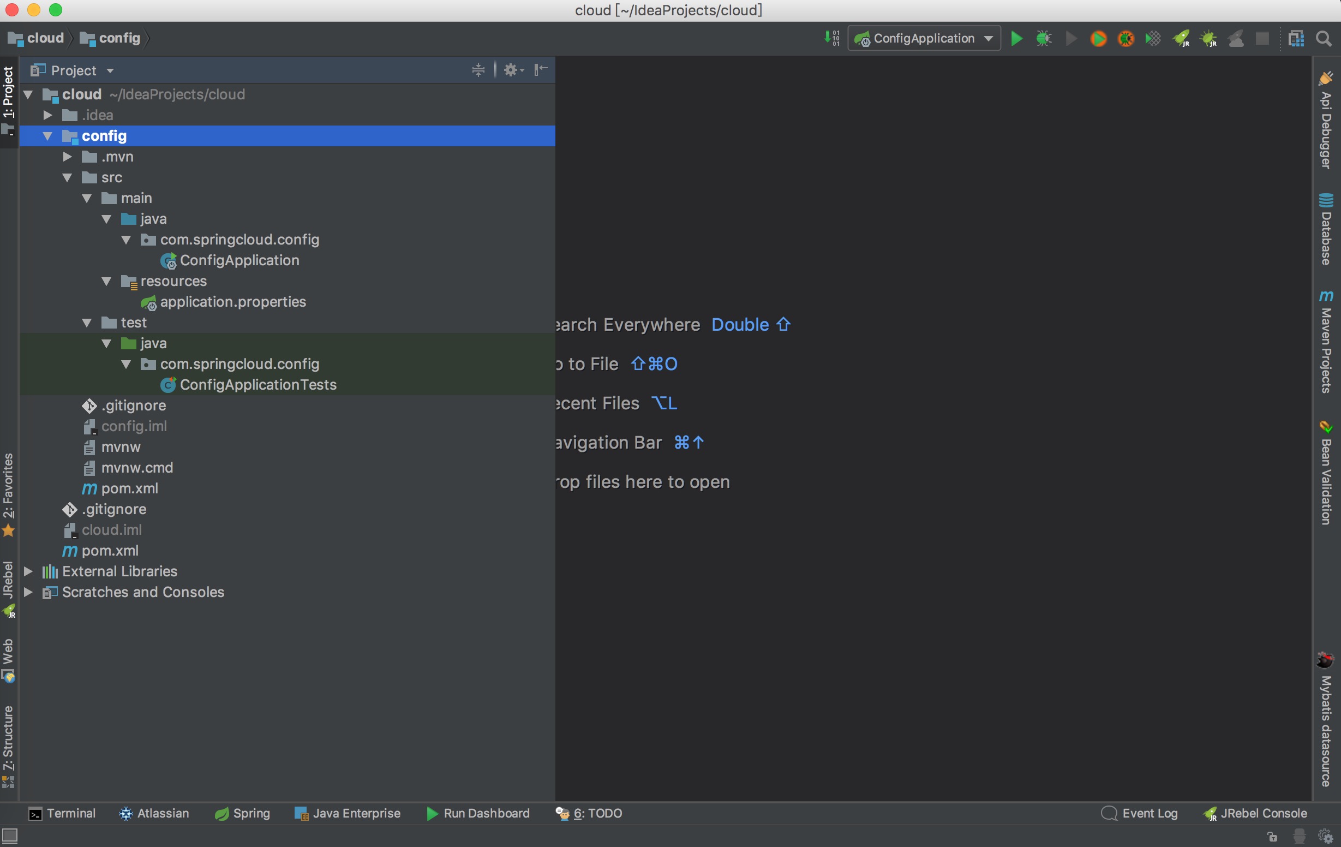The width and height of the screenshot is (1341, 847).
Task: Expand the External Libraries node
Action: [28, 571]
